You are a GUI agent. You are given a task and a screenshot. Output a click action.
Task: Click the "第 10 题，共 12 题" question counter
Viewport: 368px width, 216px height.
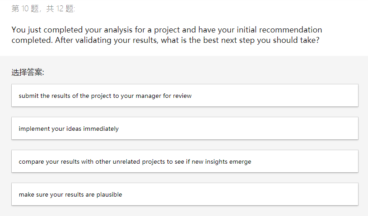point(43,9)
